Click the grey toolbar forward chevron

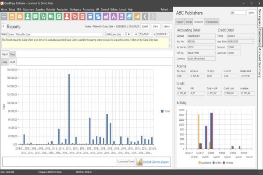click(153, 17)
